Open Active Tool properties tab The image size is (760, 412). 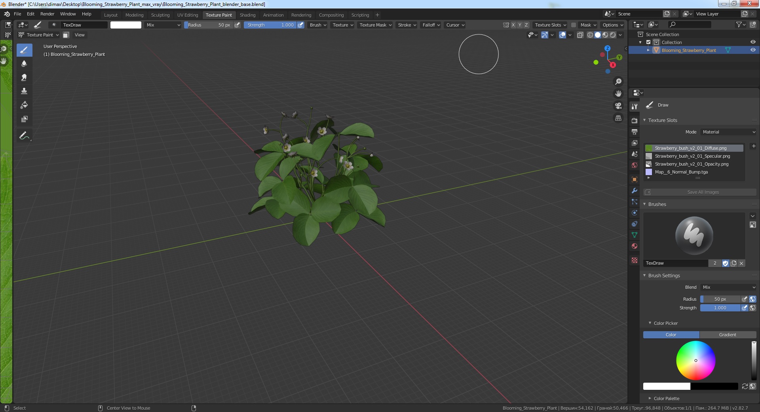pyautogui.click(x=635, y=107)
